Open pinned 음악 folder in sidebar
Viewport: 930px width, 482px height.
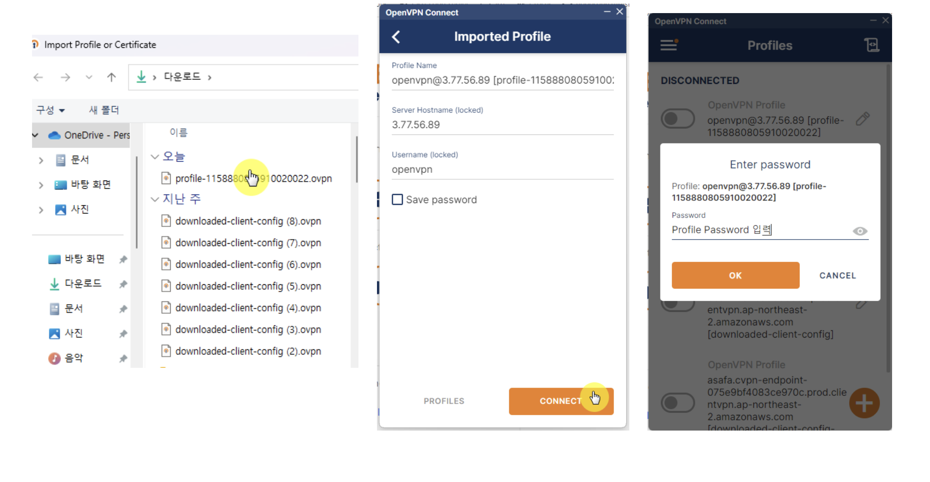(x=74, y=358)
